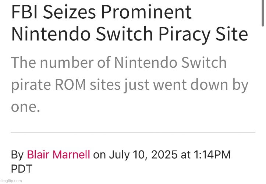
Task: Click the word "By" before the author name
Action: point(17,155)
